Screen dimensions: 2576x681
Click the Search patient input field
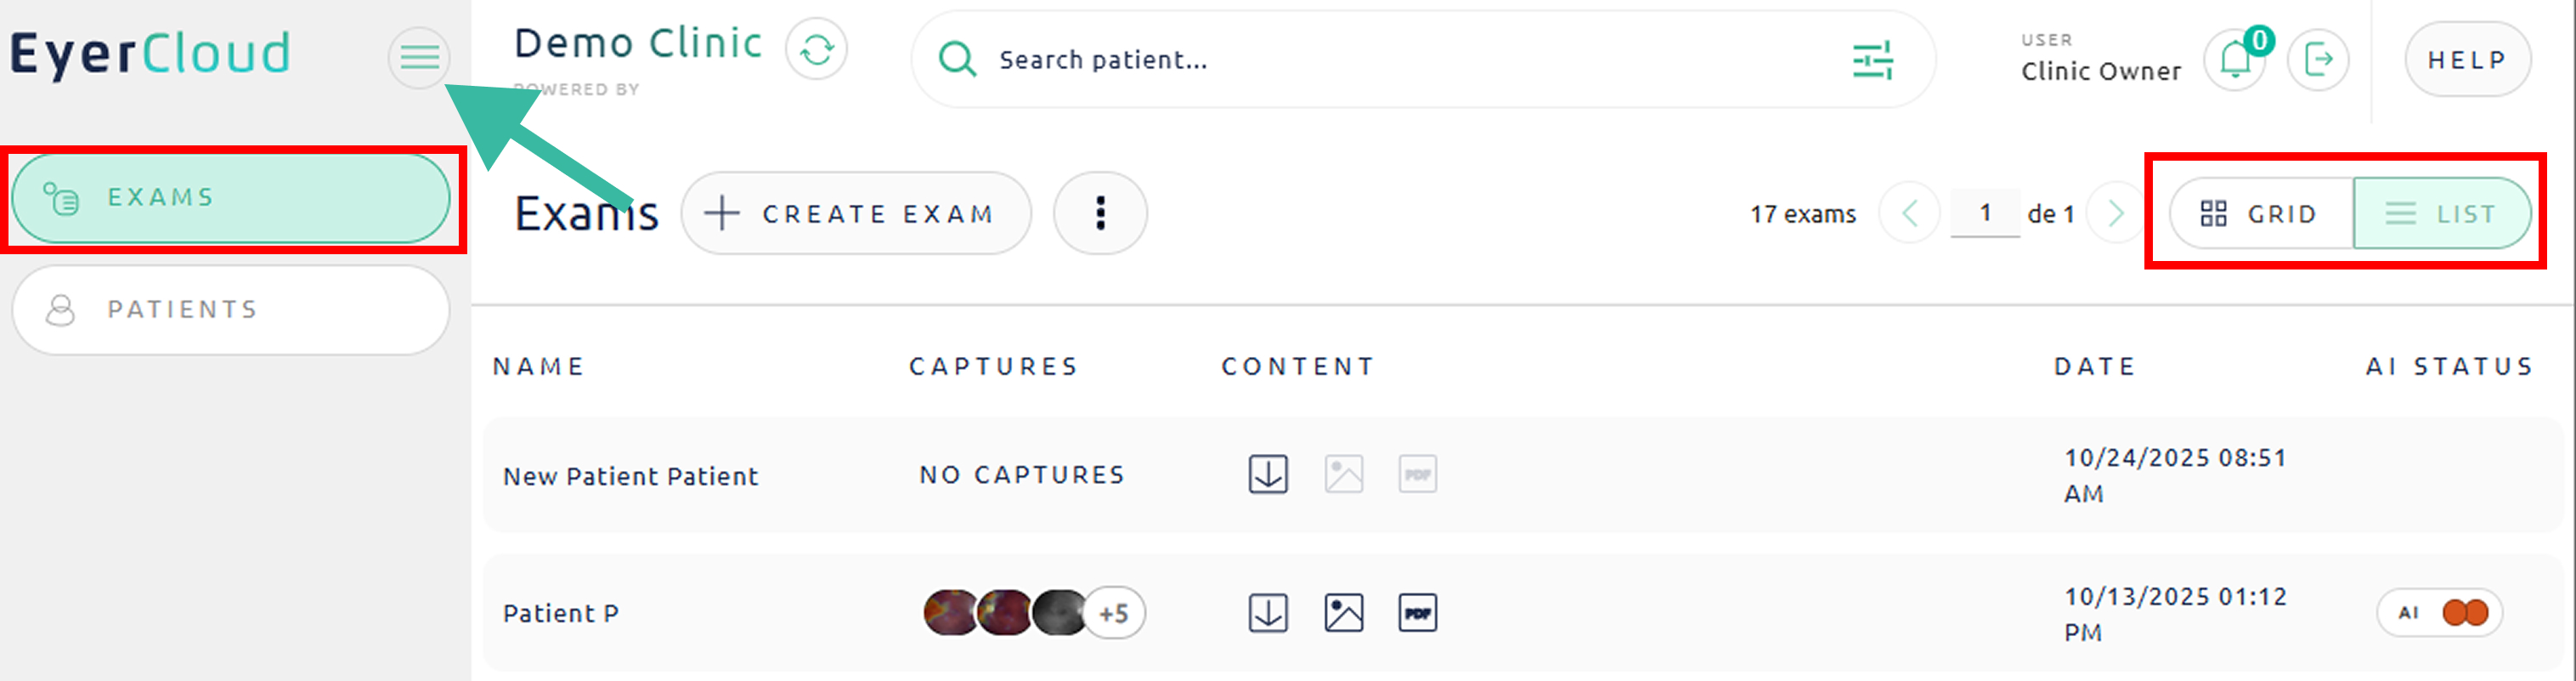(x=1400, y=60)
